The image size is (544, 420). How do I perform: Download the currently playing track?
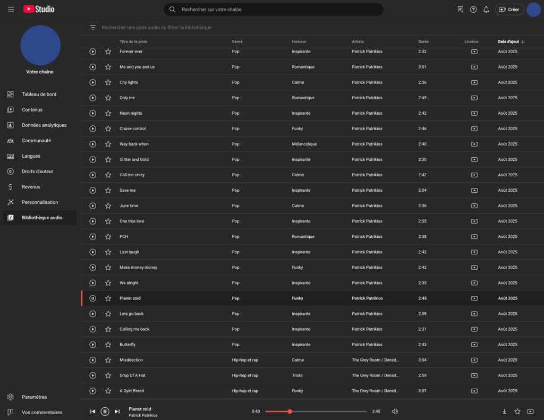504,412
